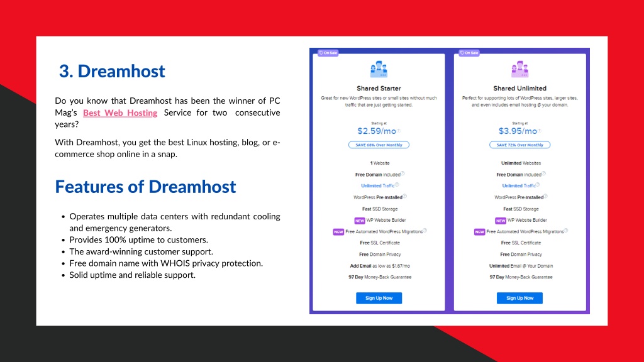Click 'Unlimited Email @ Your Domain' line
The width and height of the screenshot is (644, 362).
[x=521, y=266]
